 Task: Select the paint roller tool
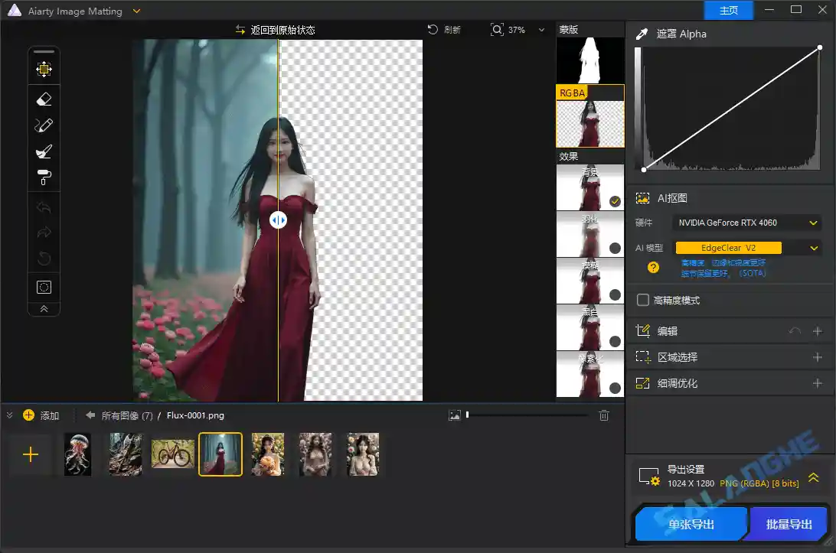tap(44, 177)
